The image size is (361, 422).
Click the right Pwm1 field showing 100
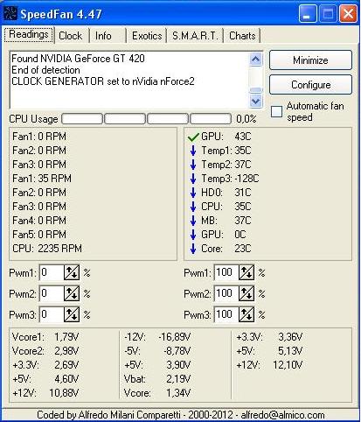coord(226,273)
